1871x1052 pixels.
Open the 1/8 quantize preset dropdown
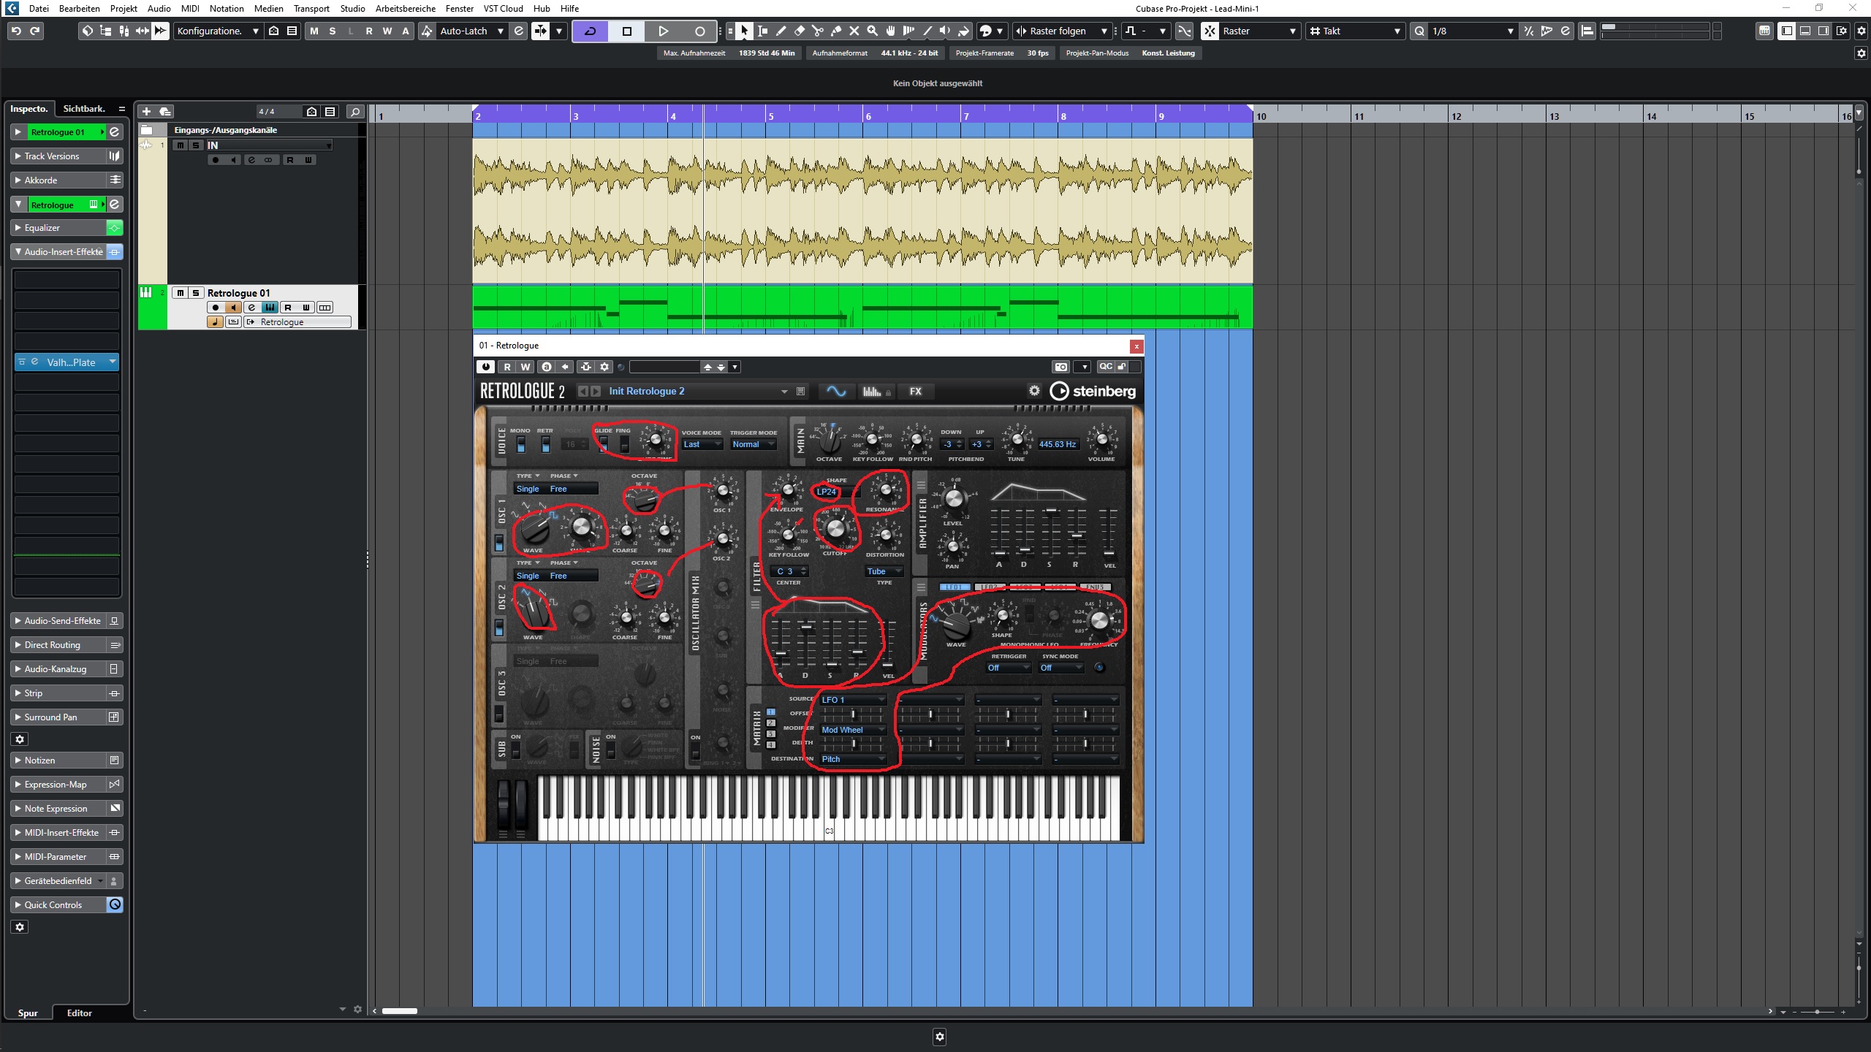[x=1510, y=31]
